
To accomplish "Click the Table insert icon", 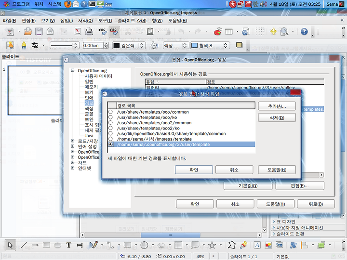I will click(x=229, y=32).
